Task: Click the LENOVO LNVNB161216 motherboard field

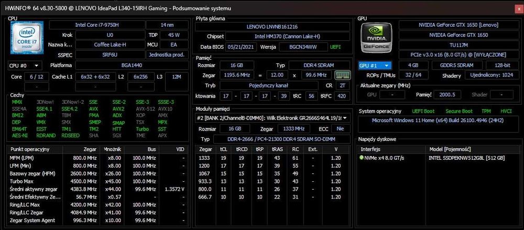Action: 272,26
